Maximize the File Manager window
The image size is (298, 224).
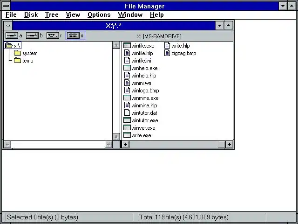pos(292,6)
